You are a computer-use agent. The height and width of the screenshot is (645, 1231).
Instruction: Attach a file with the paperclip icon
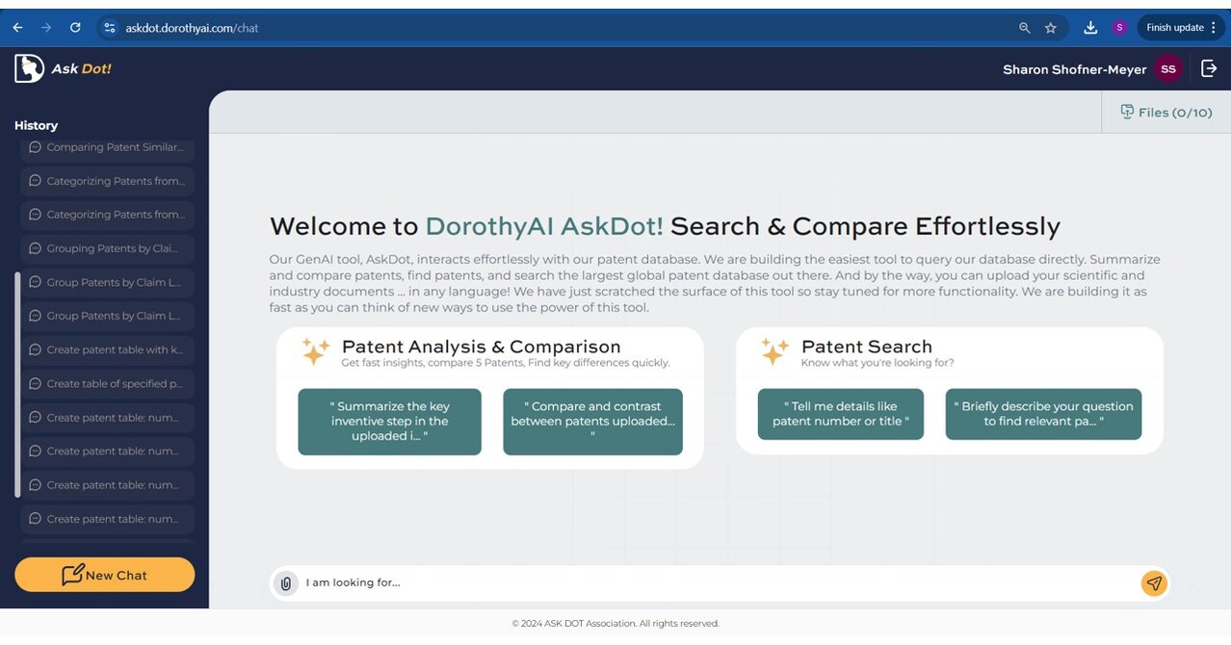(285, 582)
